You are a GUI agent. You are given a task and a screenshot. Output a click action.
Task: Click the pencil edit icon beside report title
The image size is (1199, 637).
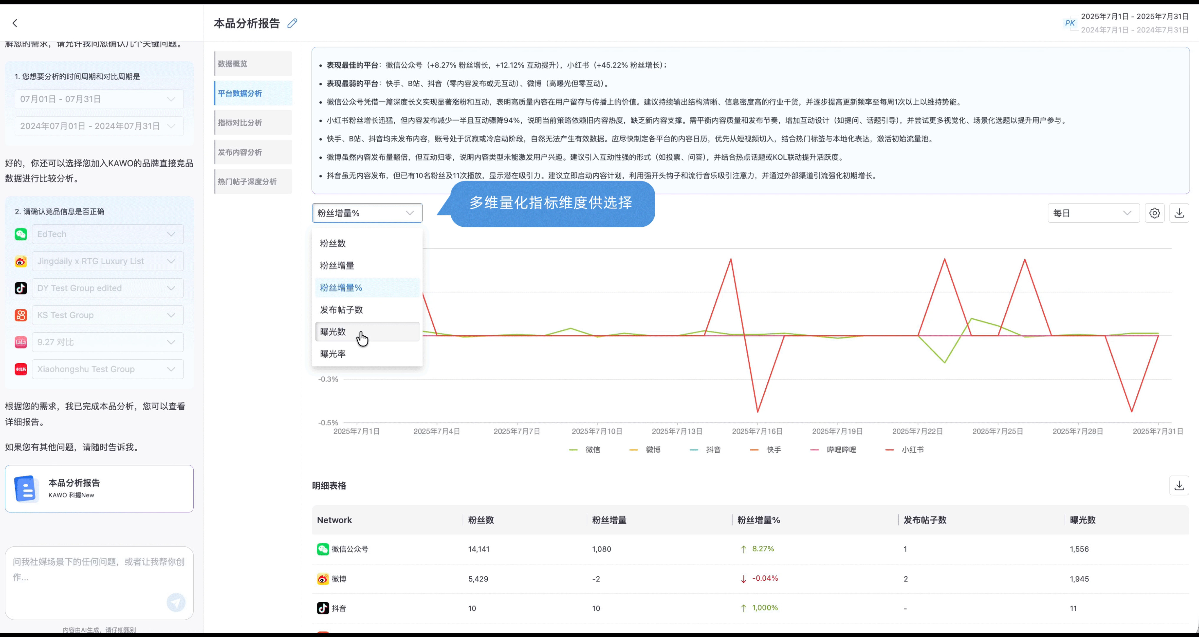pos(292,23)
